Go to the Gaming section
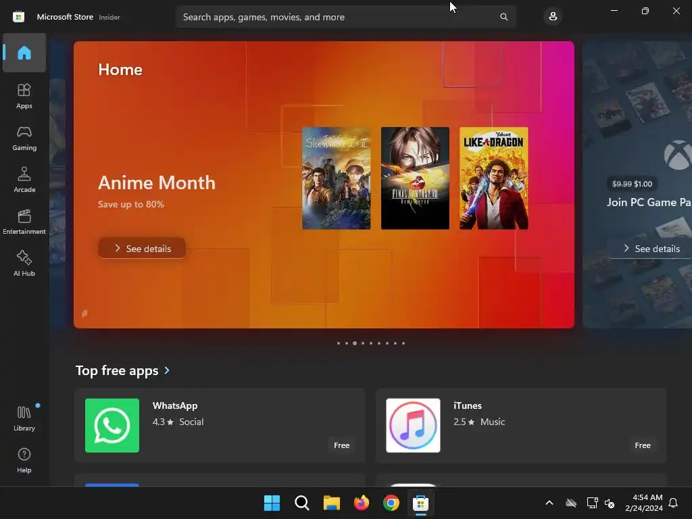This screenshot has width=692, height=519. coord(24,138)
